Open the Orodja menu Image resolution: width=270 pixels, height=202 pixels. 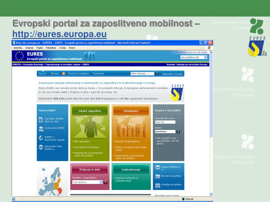(x=62, y=48)
